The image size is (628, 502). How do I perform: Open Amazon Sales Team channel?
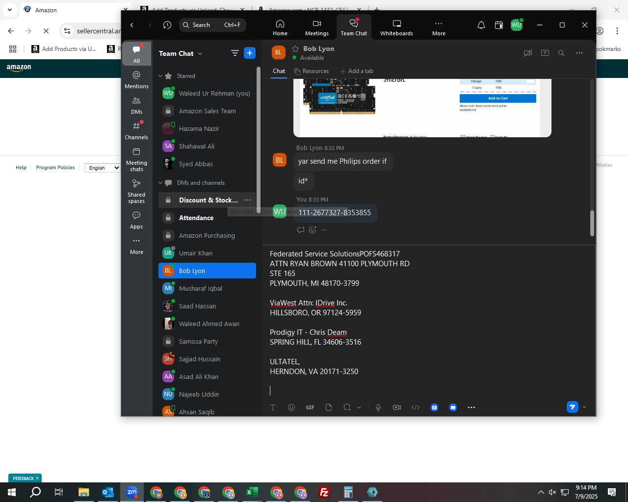(207, 111)
